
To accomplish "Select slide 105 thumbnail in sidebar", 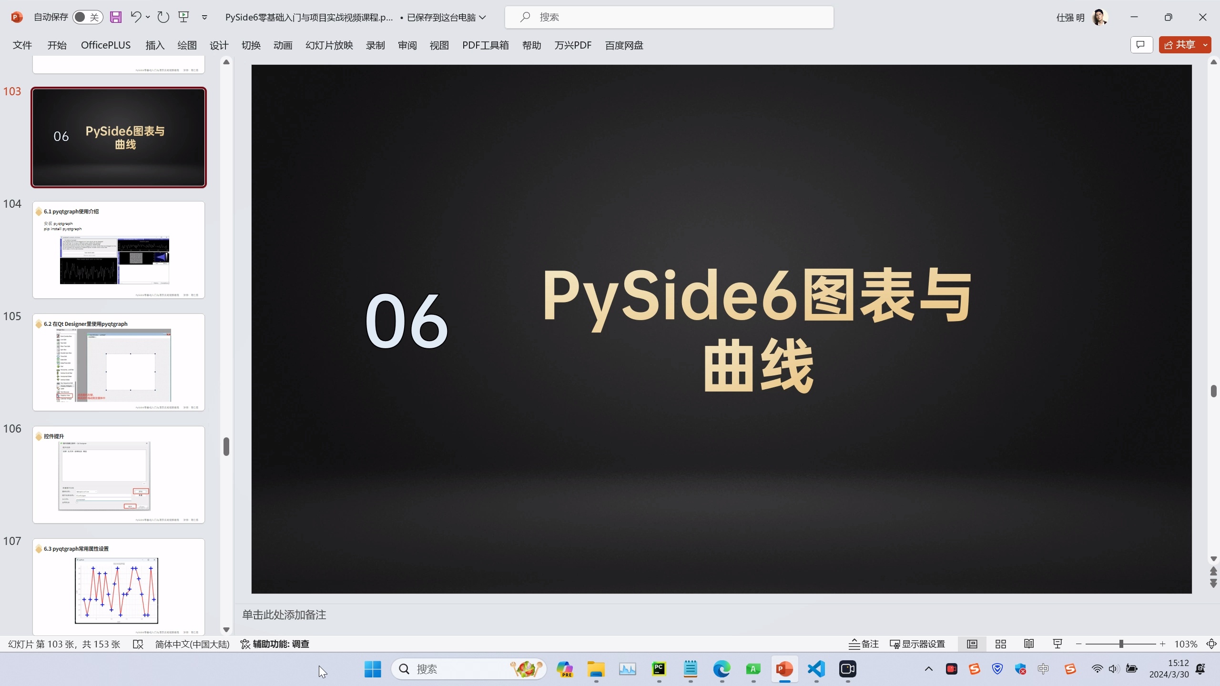I will 118,362.
